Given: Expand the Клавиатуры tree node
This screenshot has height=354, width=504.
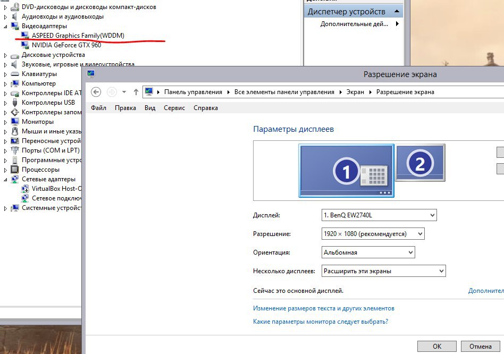Looking at the screenshot, I should (x=5, y=74).
